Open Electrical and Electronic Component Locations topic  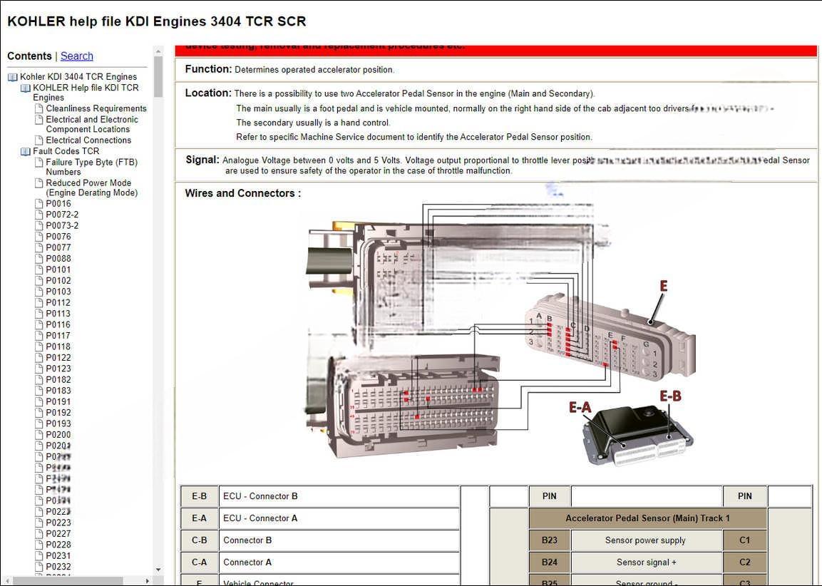click(91, 125)
